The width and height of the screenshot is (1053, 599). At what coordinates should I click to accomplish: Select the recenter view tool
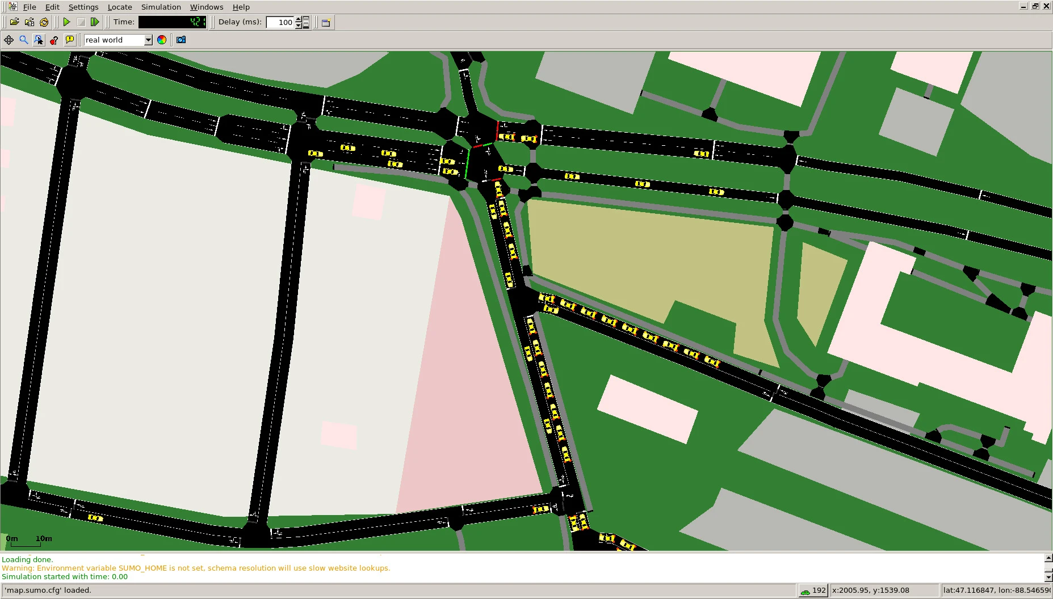point(9,40)
